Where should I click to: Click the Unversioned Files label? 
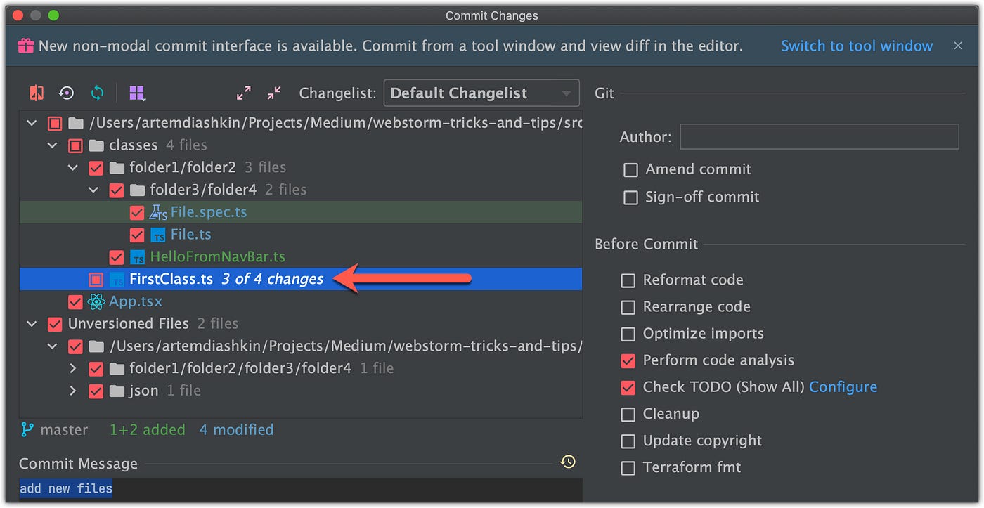[129, 324]
